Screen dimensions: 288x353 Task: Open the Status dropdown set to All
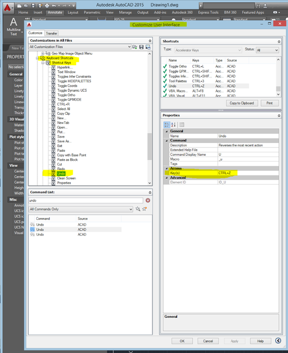pos(267,50)
